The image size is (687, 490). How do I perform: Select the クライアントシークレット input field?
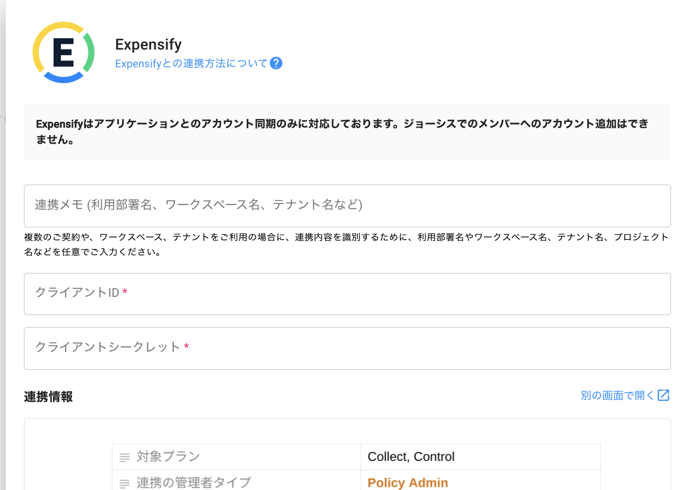(x=347, y=348)
